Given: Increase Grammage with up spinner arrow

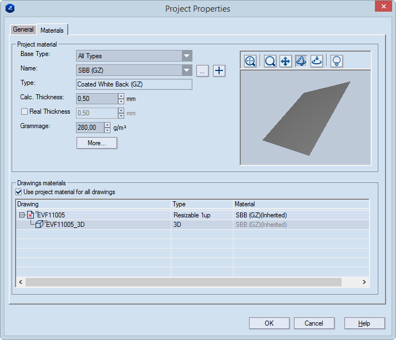Looking at the screenshot, I should click(108, 125).
